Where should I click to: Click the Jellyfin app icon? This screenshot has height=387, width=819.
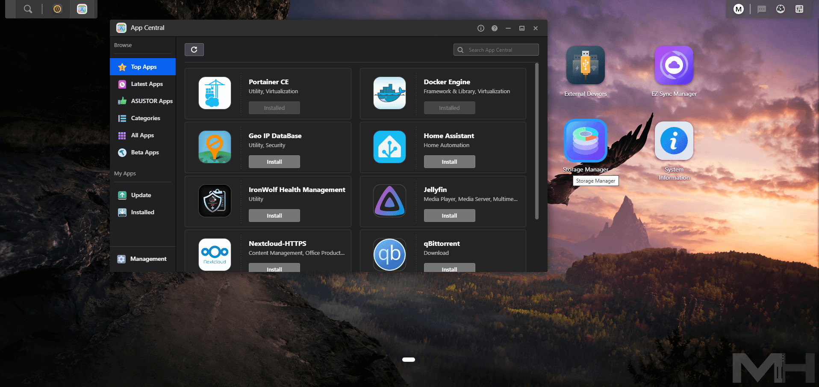point(390,201)
